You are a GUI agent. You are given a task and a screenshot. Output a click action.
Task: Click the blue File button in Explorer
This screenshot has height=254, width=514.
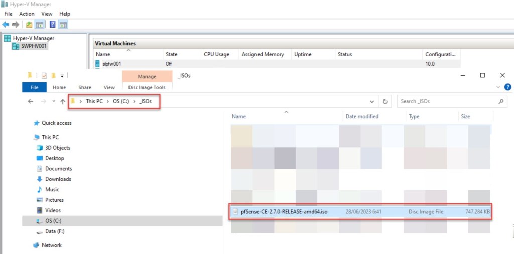[x=35, y=87]
